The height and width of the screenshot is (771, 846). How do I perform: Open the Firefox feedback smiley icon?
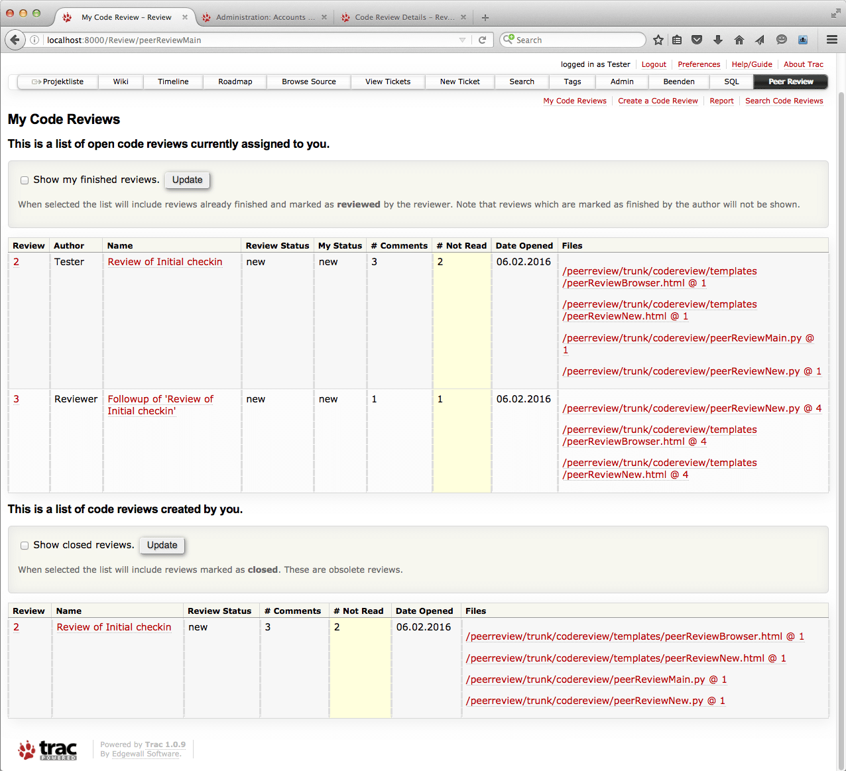click(x=781, y=40)
